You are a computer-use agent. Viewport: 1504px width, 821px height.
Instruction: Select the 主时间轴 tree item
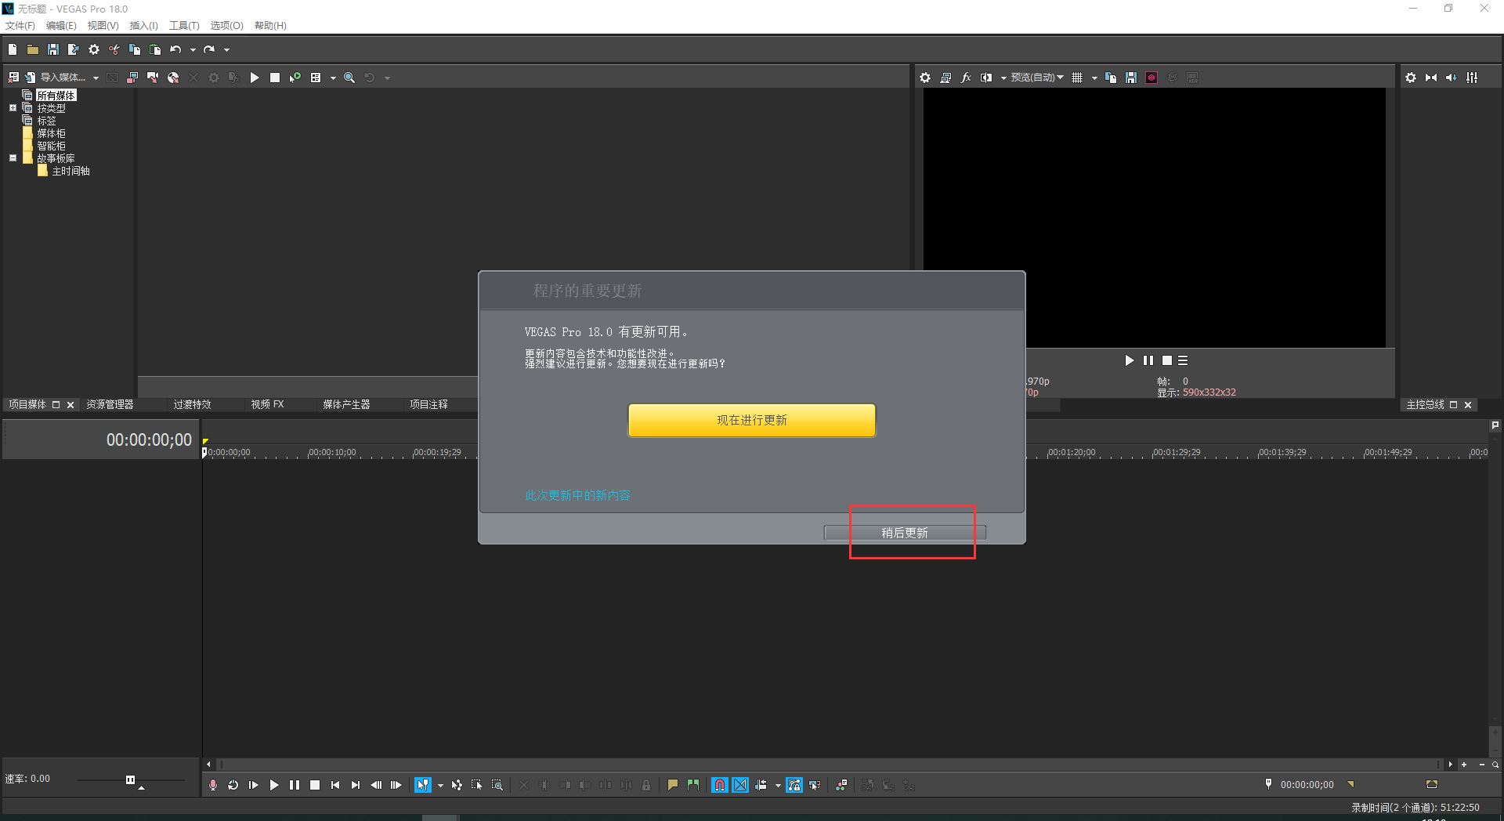70,171
